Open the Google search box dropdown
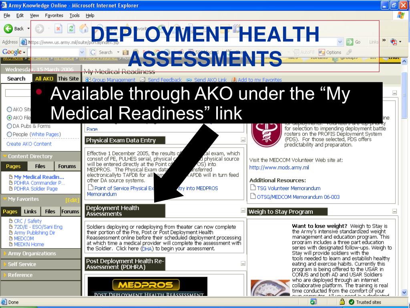Image resolution: width=410 pixels, height=308 pixels. tap(82, 52)
